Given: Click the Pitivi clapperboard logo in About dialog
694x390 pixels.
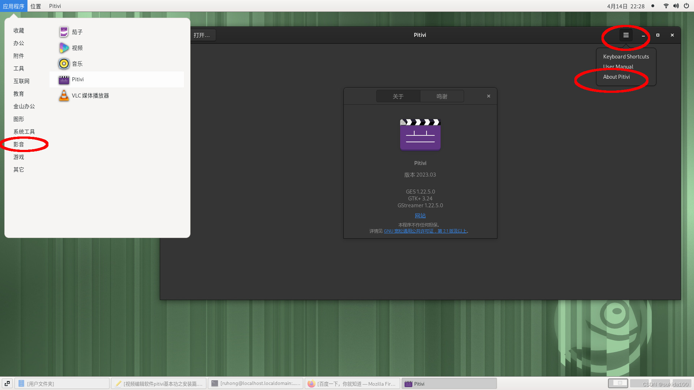Looking at the screenshot, I should point(420,134).
